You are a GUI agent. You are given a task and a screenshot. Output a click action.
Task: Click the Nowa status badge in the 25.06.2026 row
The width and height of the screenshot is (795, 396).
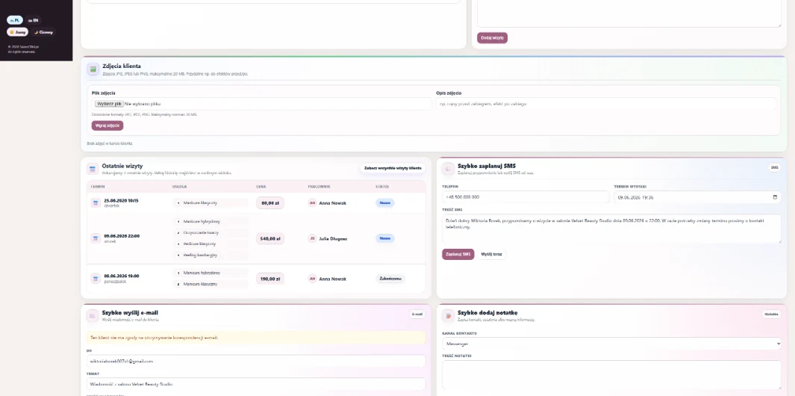pyautogui.click(x=385, y=202)
